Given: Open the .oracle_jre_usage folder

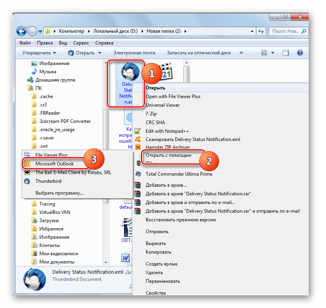Looking at the screenshot, I should click(x=53, y=130).
